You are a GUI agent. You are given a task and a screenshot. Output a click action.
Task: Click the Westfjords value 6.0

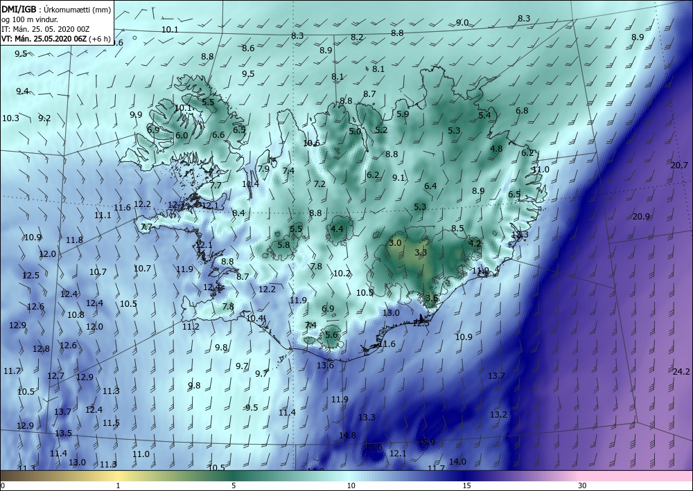coord(182,136)
